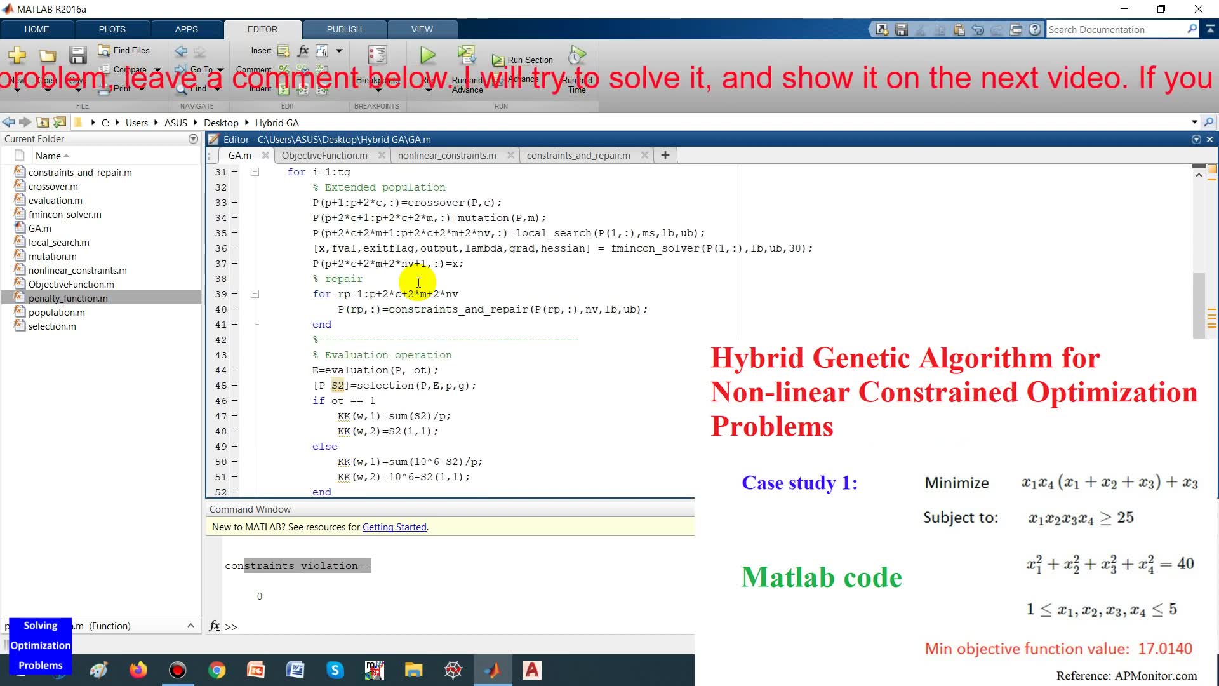Follow the Getting Started link
Screen dimensions: 1219x686
pos(394,527)
